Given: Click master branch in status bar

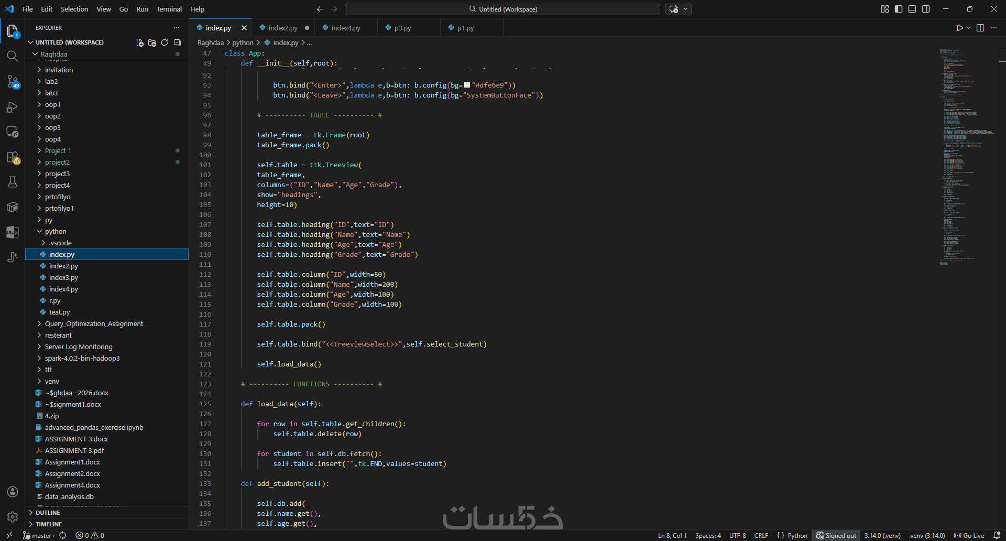Looking at the screenshot, I should point(39,535).
